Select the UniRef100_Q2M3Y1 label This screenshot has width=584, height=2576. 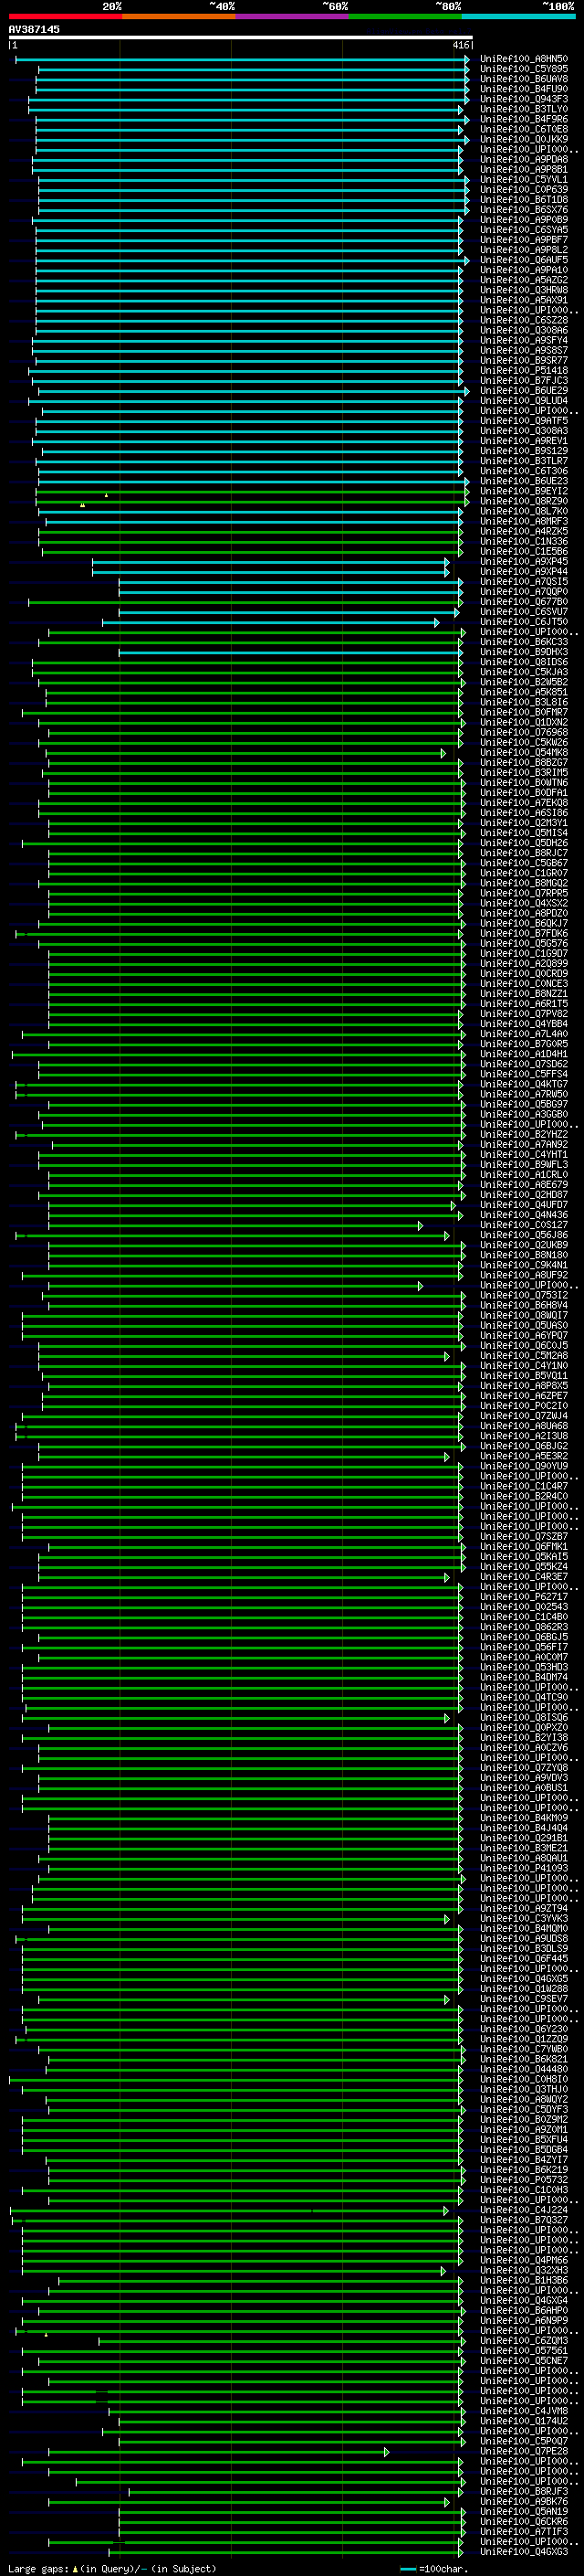(x=524, y=823)
